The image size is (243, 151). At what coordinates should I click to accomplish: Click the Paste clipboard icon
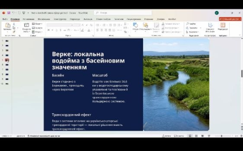tap(7, 25)
